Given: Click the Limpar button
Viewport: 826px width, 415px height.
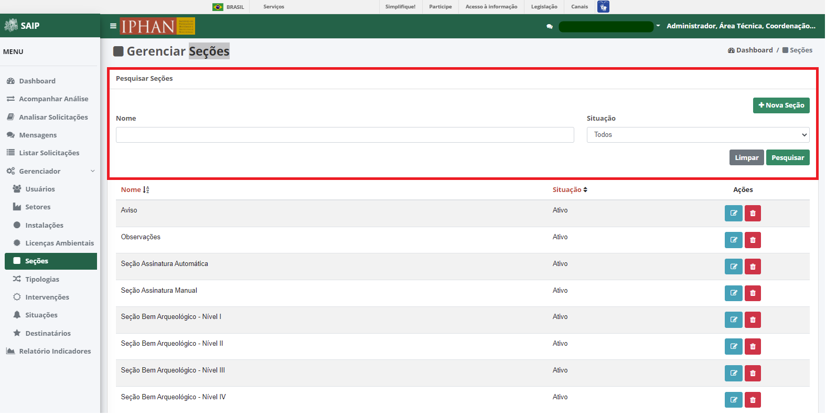Looking at the screenshot, I should pyautogui.click(x=746, y=158).
